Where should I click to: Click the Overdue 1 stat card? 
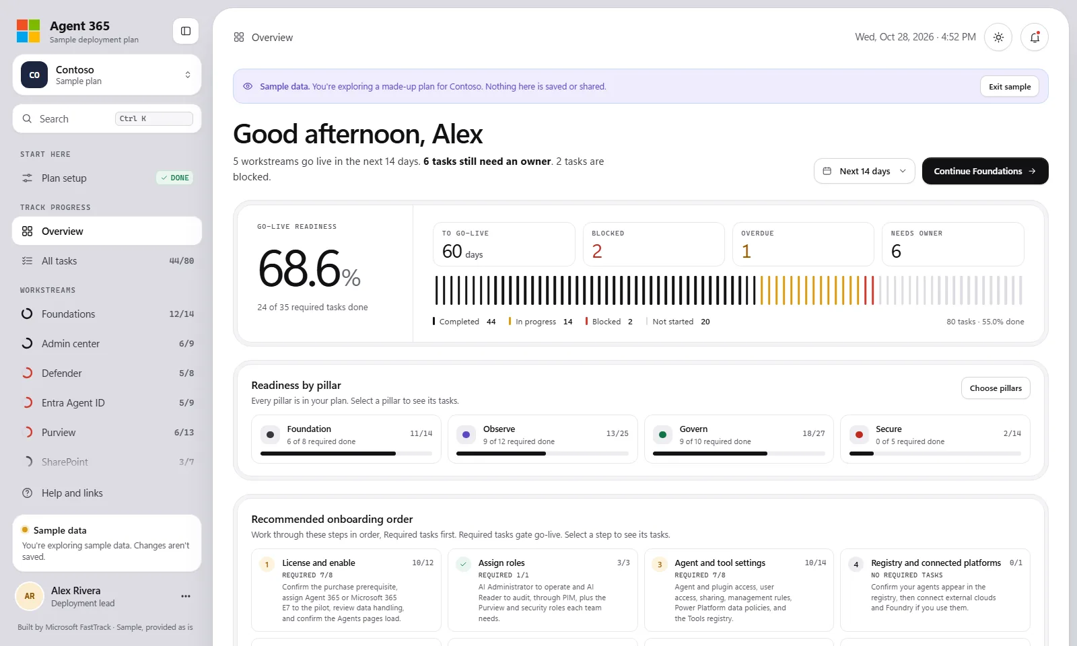click(803, 244)
